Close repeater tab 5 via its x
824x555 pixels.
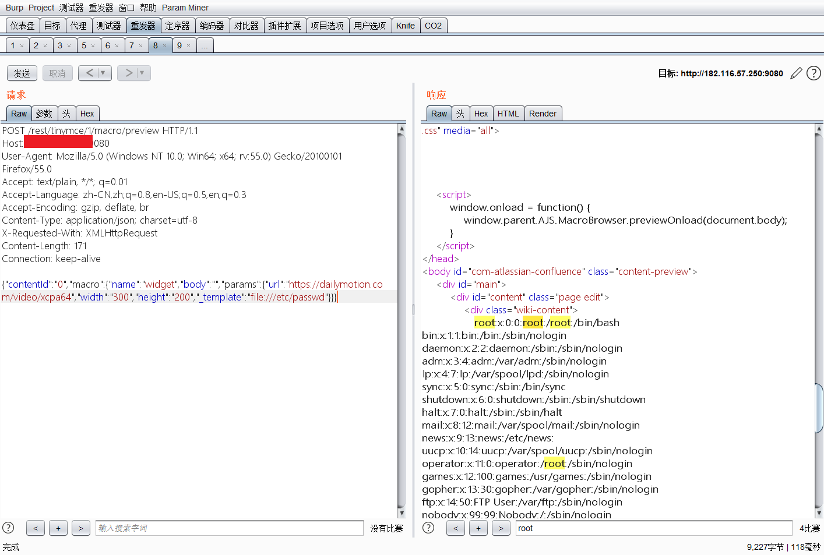coord(93,45)
